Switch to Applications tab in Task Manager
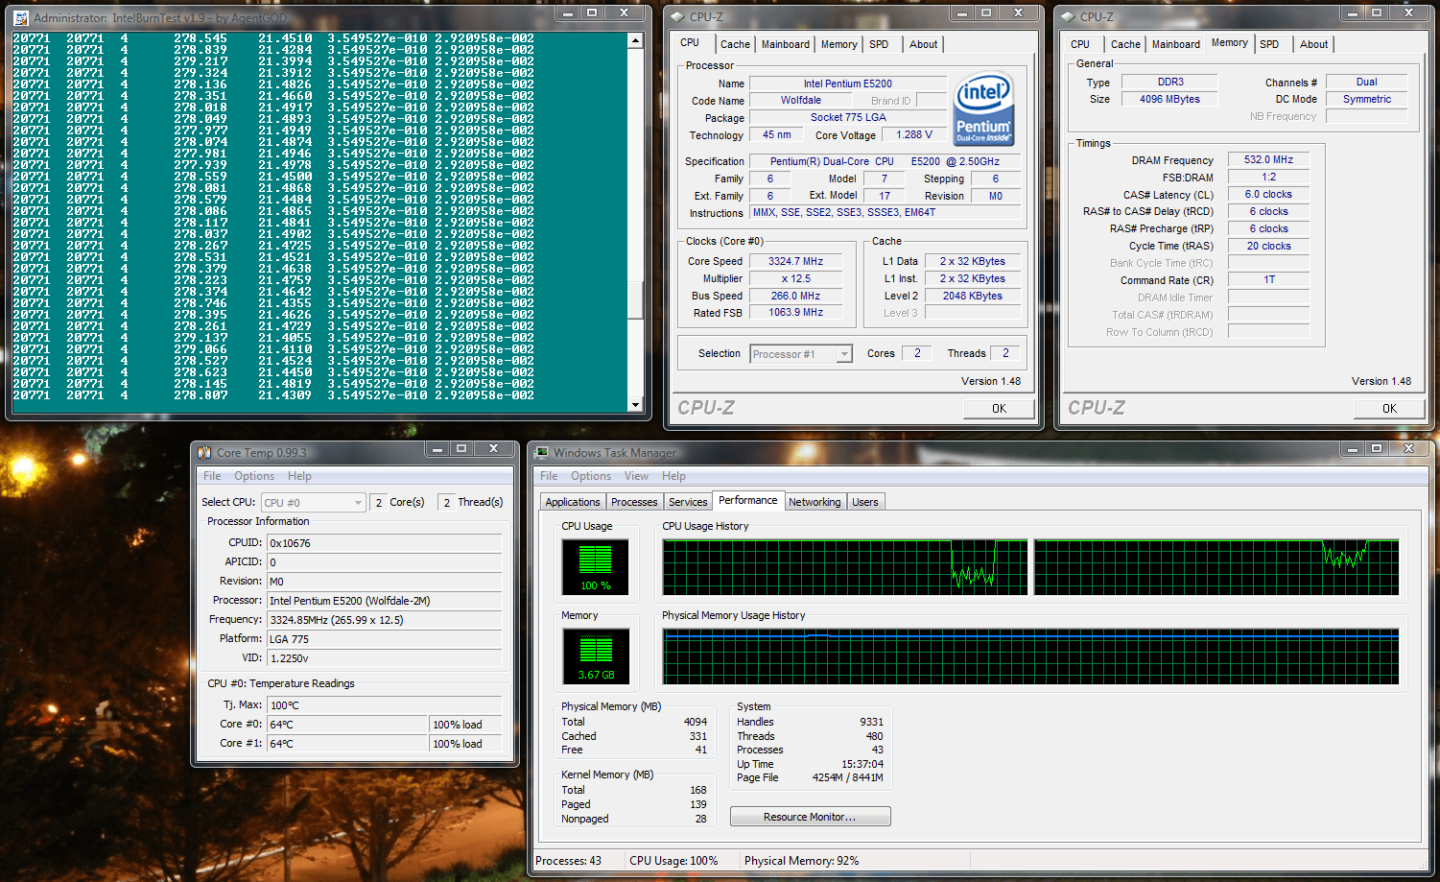Image resolution: width=1440 pixels, height=882 pixels. [x=573, y=502]
